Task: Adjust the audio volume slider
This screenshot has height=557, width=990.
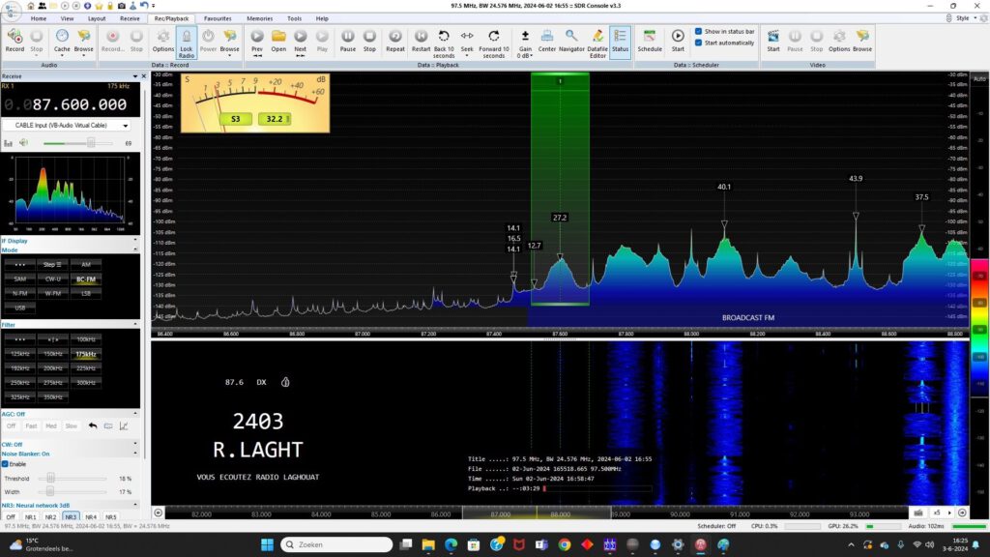Action: coord(92,143)
